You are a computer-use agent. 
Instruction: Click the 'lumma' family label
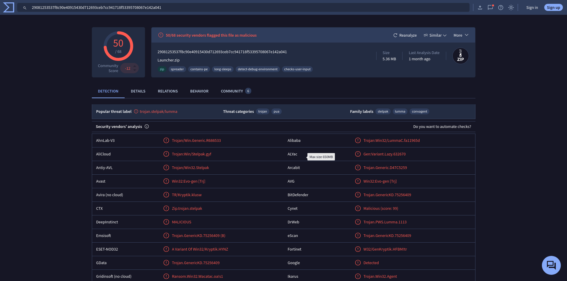click(x=400, y=111)
